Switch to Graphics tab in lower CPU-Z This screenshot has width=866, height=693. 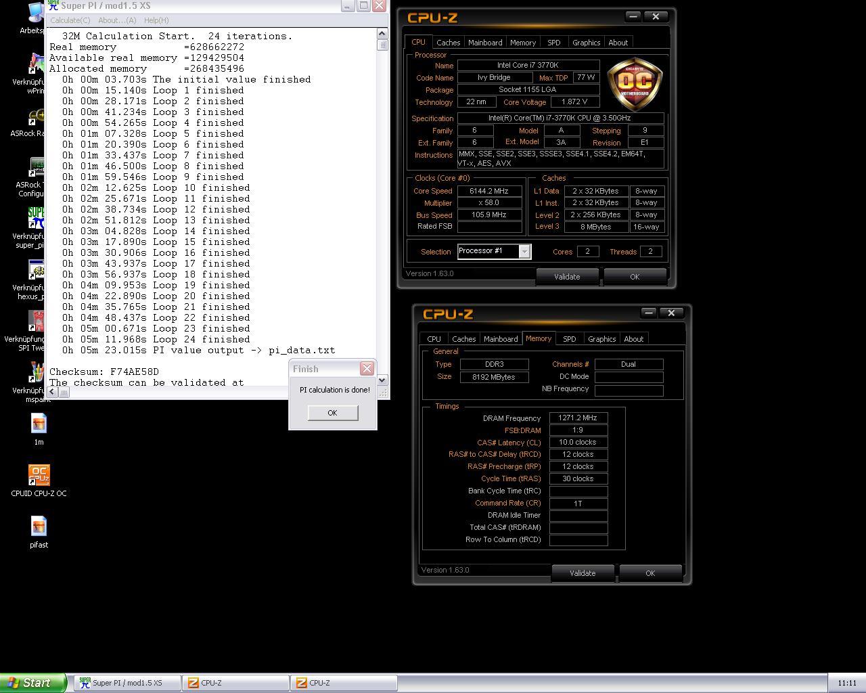(601, 339)
